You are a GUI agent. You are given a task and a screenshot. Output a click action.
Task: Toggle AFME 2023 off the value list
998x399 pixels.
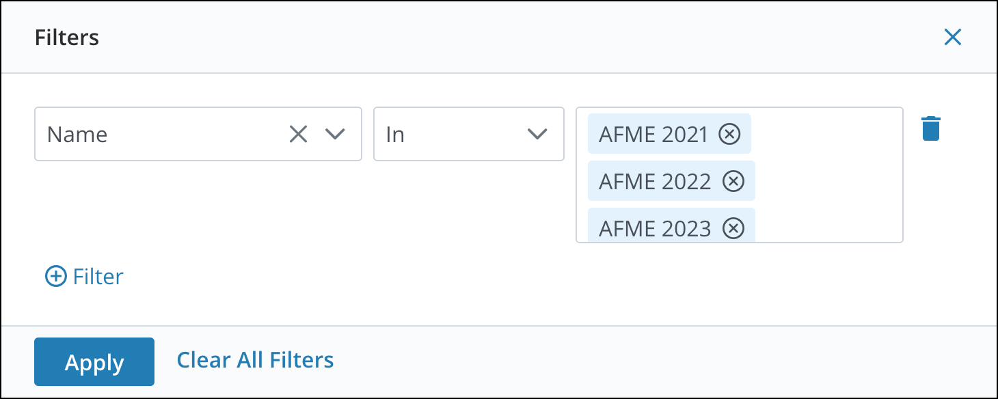pos(733,228)
